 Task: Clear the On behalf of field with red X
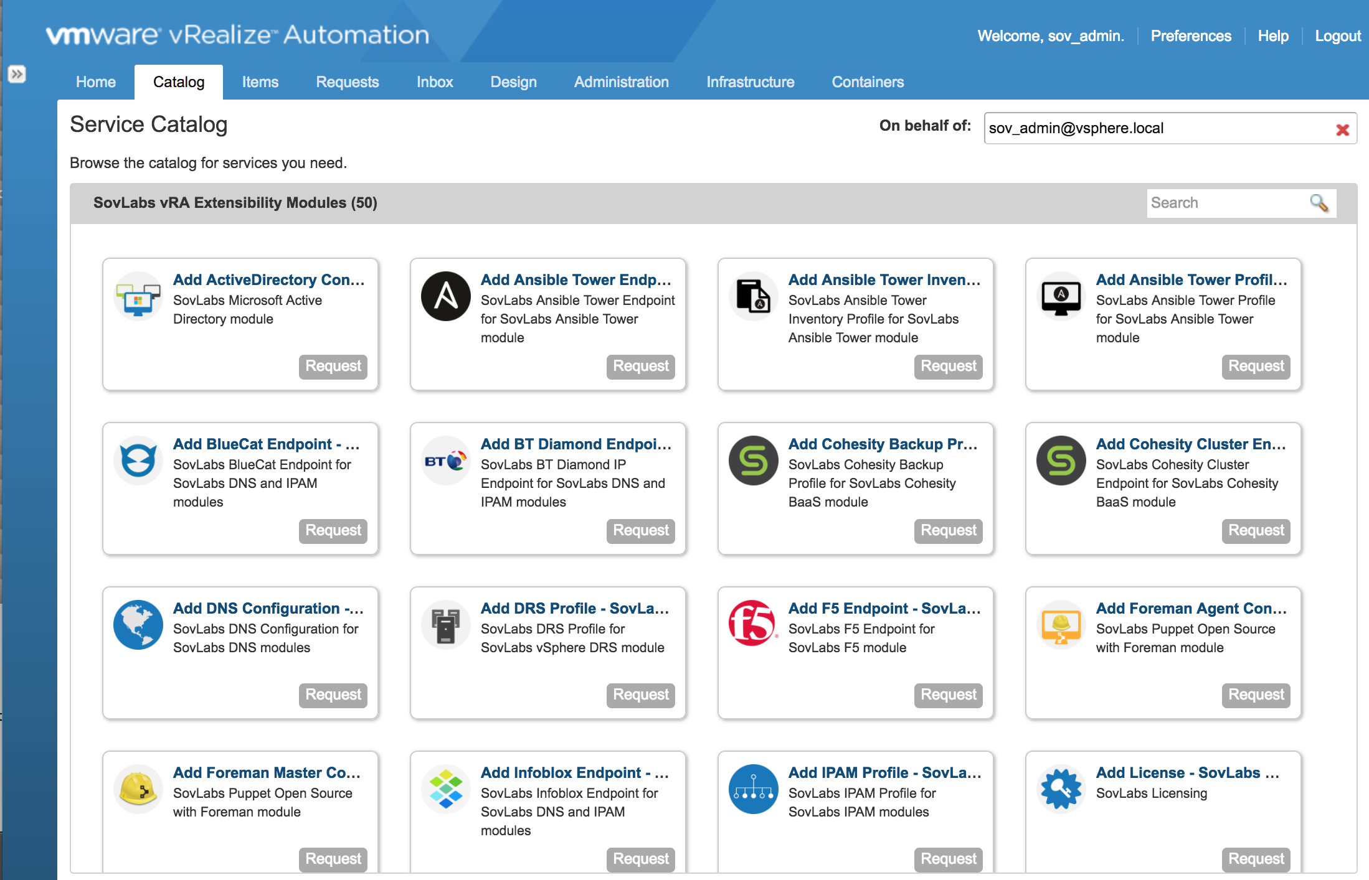coord(1342,129)
